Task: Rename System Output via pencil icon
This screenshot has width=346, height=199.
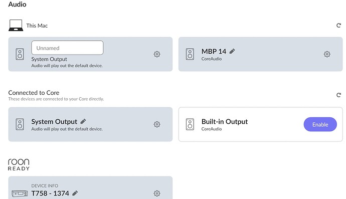Action: click(x=83, y=121)
